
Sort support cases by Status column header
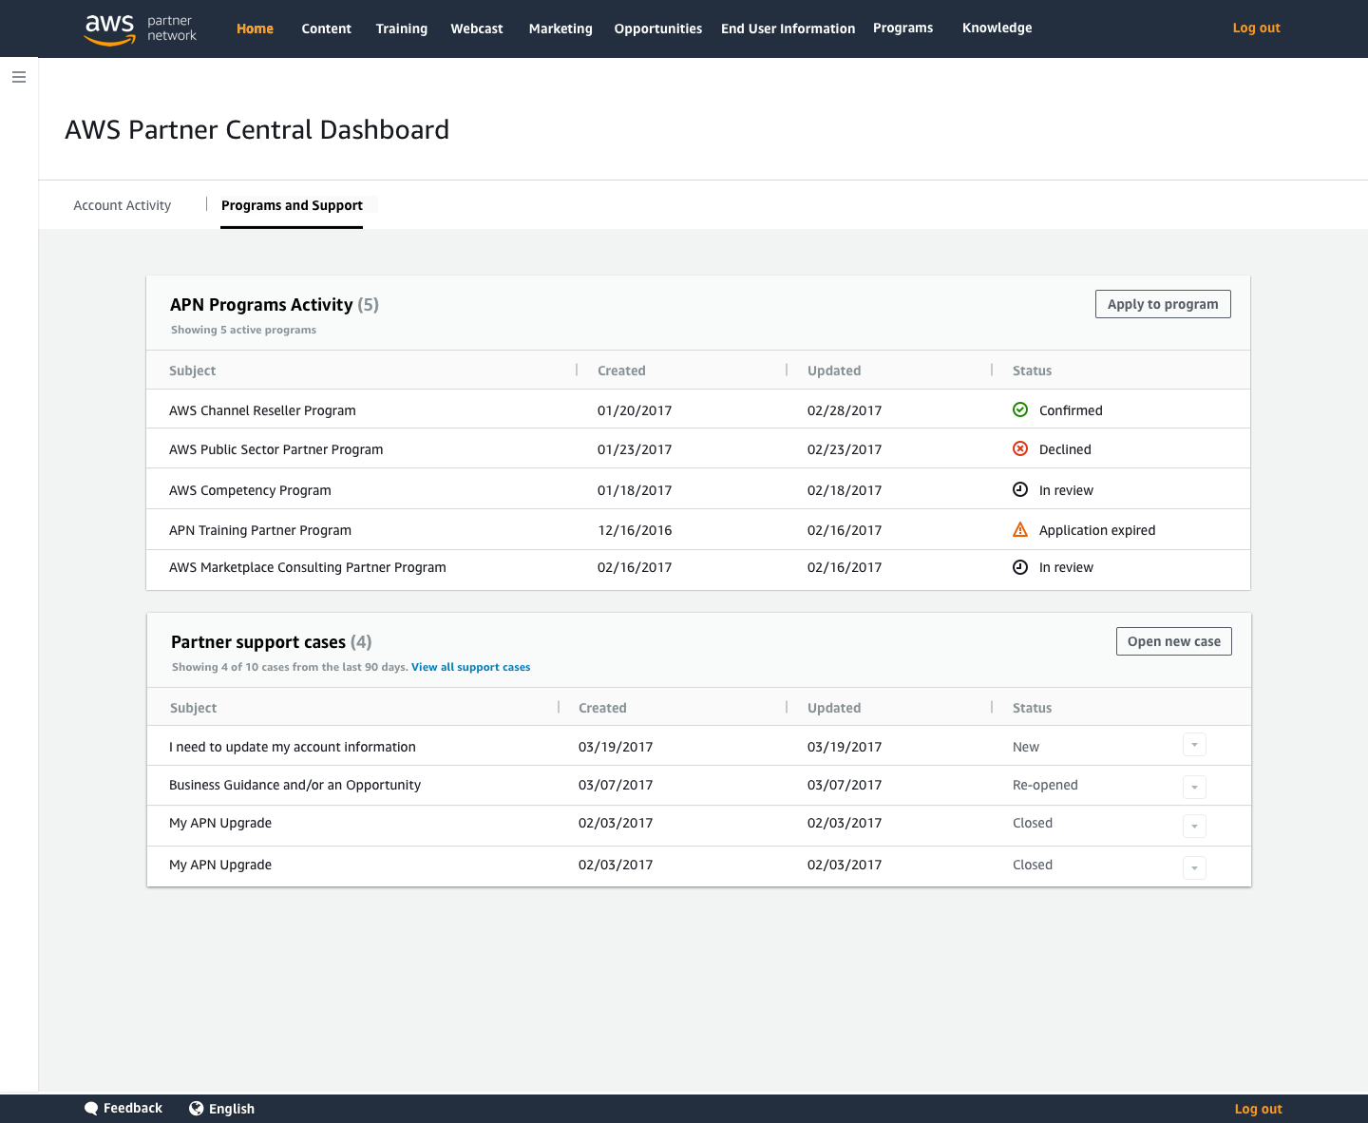click(1032, 708)
